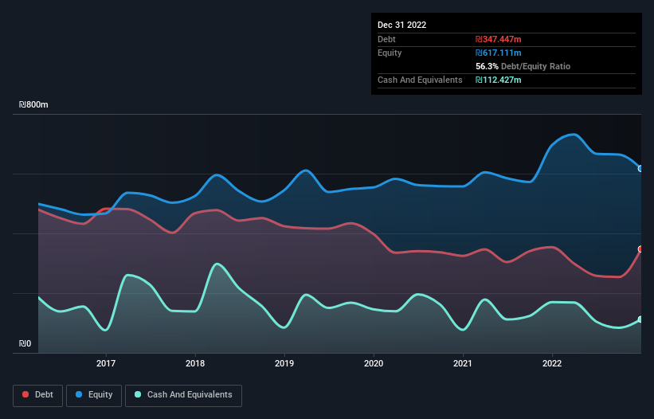Viewport: 654px width, 419px height.
Task: Select the Cash endpoint marker for Dec 2022
Action: pyautogui.click(x=640, y=319)
